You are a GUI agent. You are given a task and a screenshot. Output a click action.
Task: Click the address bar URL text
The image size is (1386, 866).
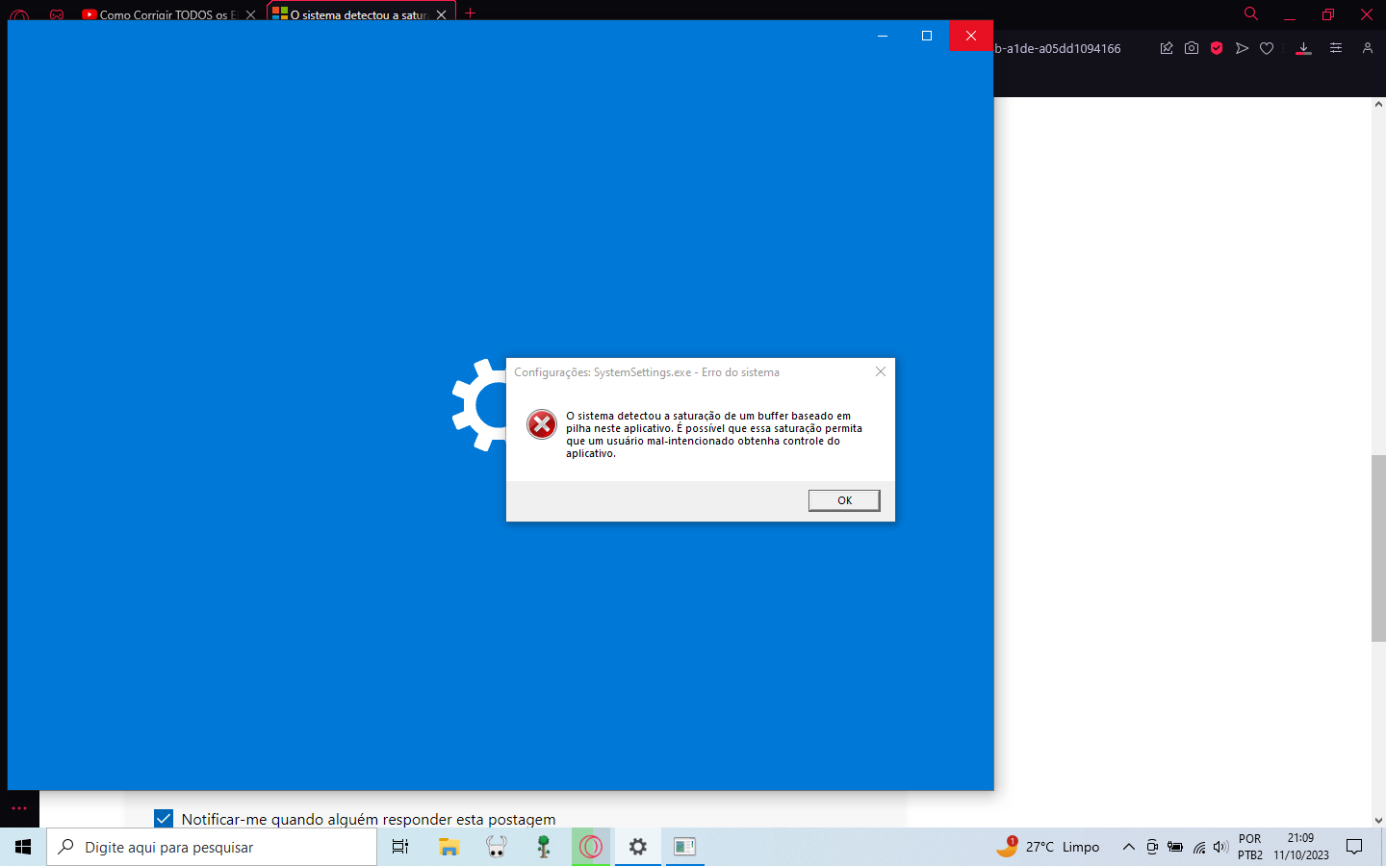coord(1058,48)
